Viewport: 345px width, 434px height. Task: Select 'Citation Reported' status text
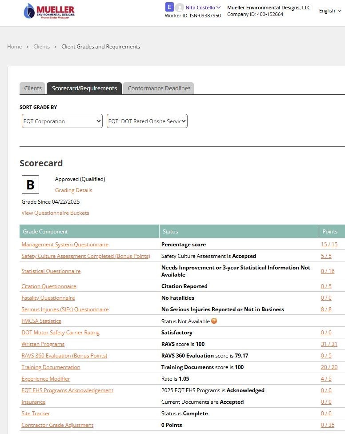pyautogui.click(x=184, y=286)
